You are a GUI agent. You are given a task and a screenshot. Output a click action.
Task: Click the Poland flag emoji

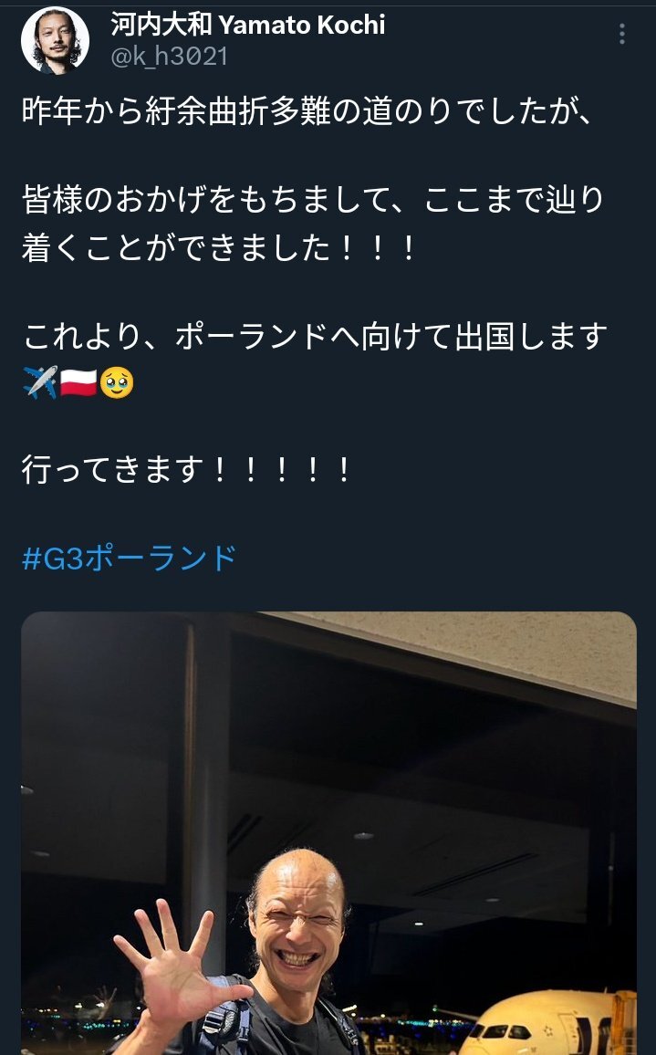(78, 382)
